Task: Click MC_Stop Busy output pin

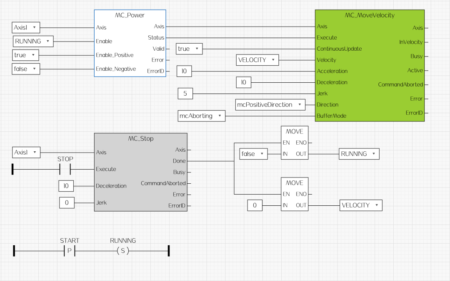Action: tap(179, 172)
